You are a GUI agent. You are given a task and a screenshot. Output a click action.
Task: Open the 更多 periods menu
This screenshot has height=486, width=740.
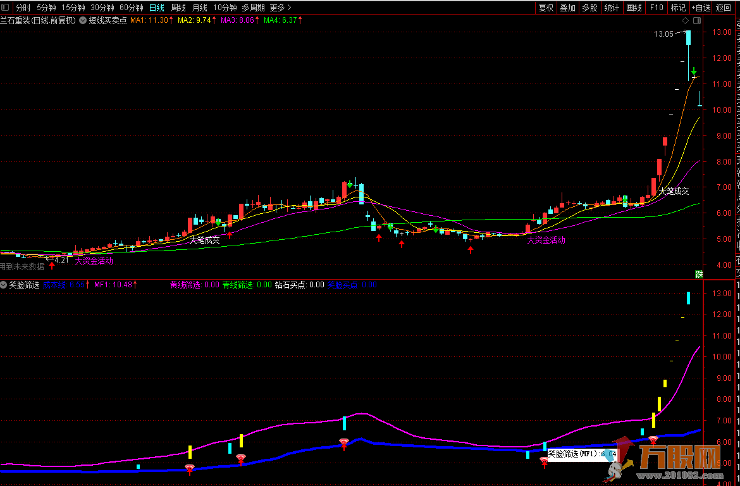[x=280, y=8]
